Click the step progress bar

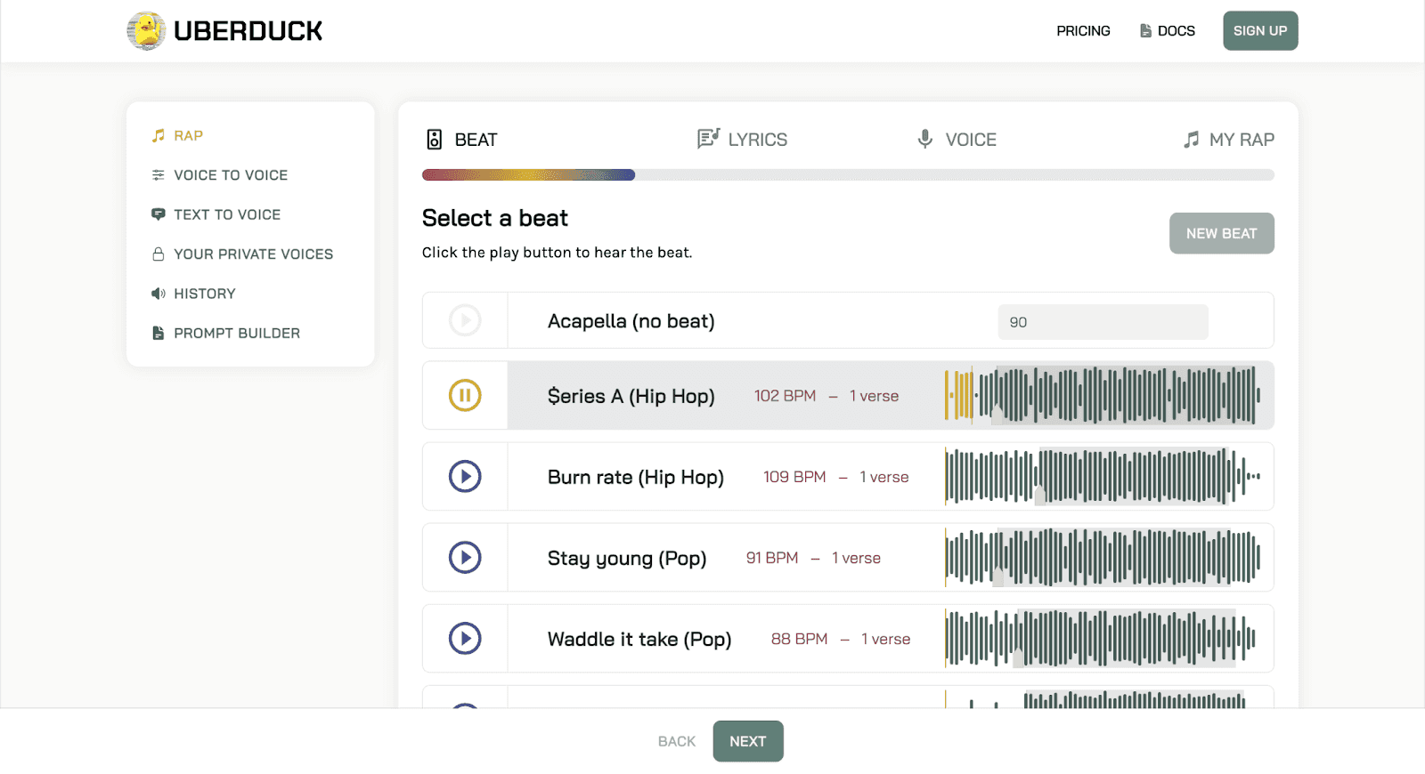pyautogui.click(x=848, y=175)
